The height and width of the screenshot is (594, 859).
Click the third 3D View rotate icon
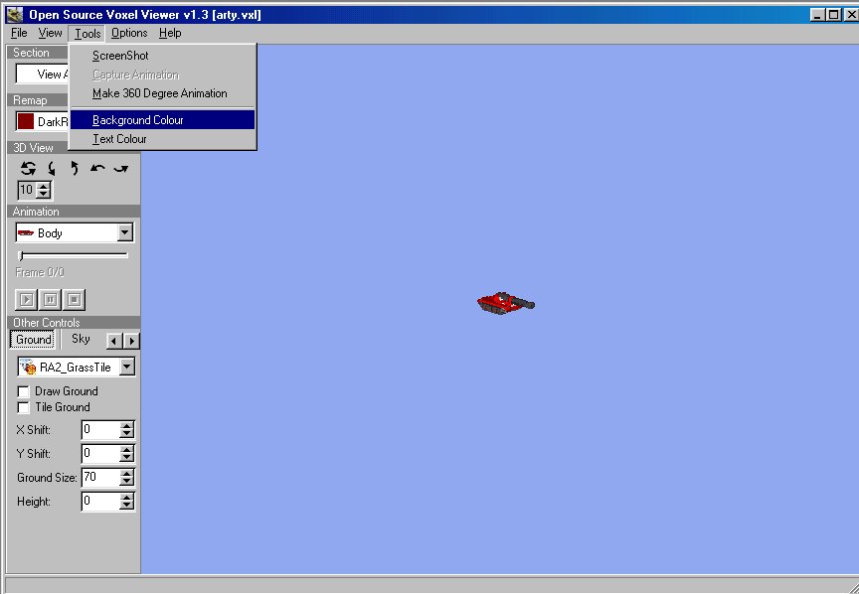coord(75,168)
